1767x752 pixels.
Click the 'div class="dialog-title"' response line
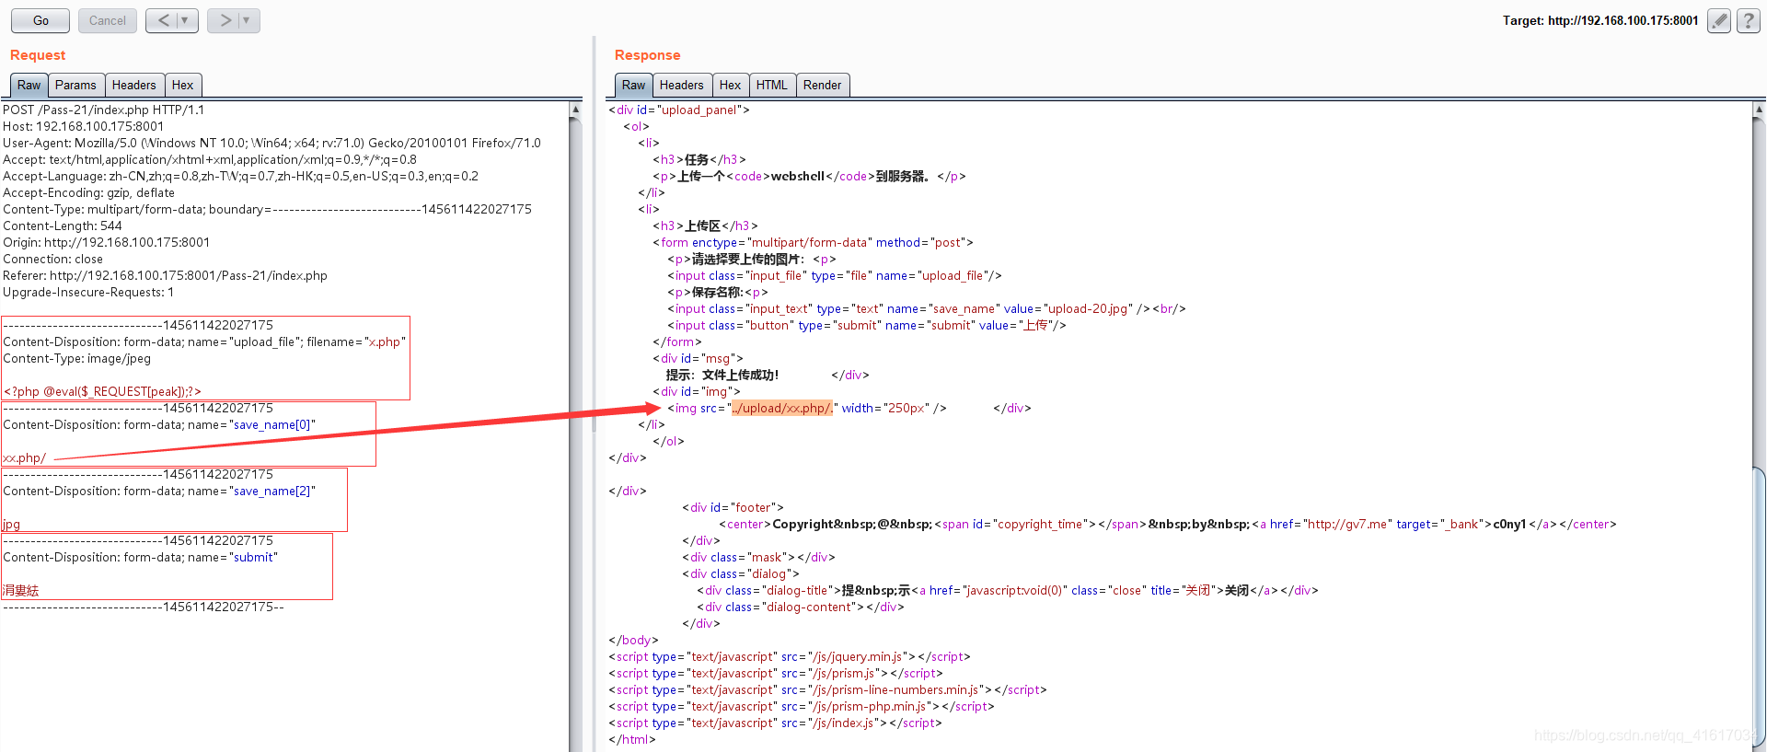coord(1008,590)
